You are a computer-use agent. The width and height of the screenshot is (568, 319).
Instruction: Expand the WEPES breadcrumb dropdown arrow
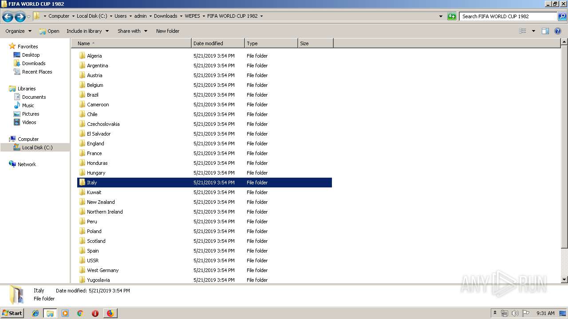coord(203,16)
